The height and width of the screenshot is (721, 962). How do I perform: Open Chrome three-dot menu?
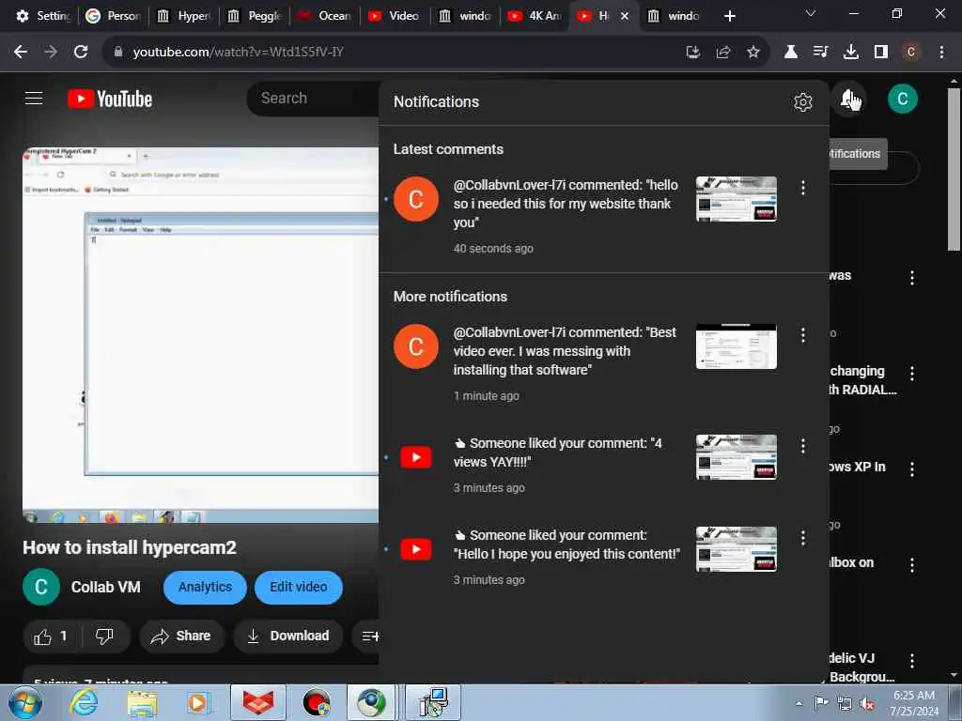tap(941, 53)
